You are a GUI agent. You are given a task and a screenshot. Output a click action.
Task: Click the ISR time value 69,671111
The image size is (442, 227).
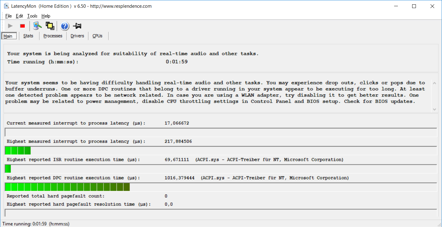pos(177,160)
